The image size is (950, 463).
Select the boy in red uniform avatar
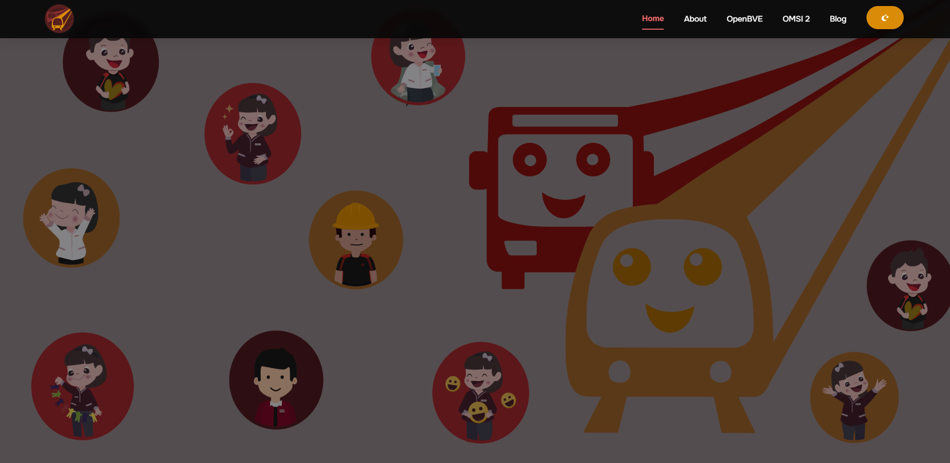(x=276, y=380)
